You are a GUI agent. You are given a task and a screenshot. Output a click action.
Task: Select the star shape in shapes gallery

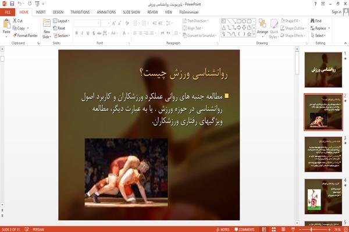coord(250,34)
